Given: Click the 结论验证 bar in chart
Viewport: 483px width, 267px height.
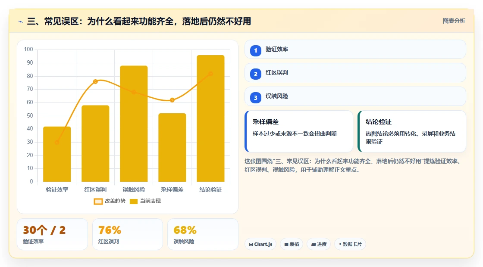Looking at the screenshot, I should (211, 118).
